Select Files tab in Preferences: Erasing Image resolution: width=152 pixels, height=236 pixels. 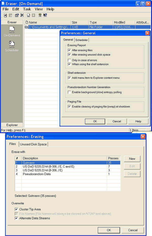click(x=13, y=144)
